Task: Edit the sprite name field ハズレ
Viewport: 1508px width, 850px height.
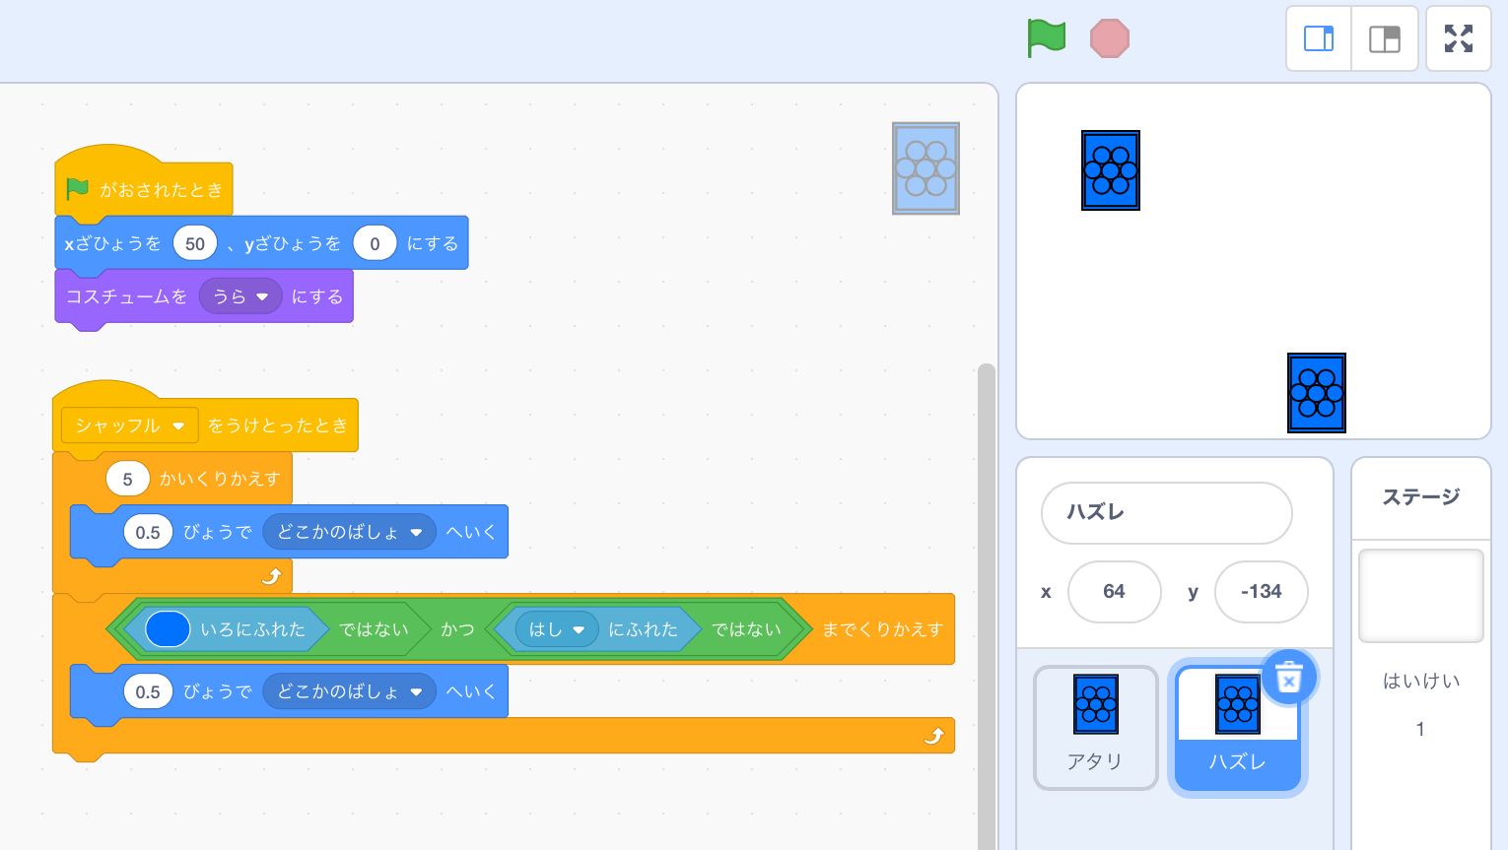Action: [x=1166, y=512]
